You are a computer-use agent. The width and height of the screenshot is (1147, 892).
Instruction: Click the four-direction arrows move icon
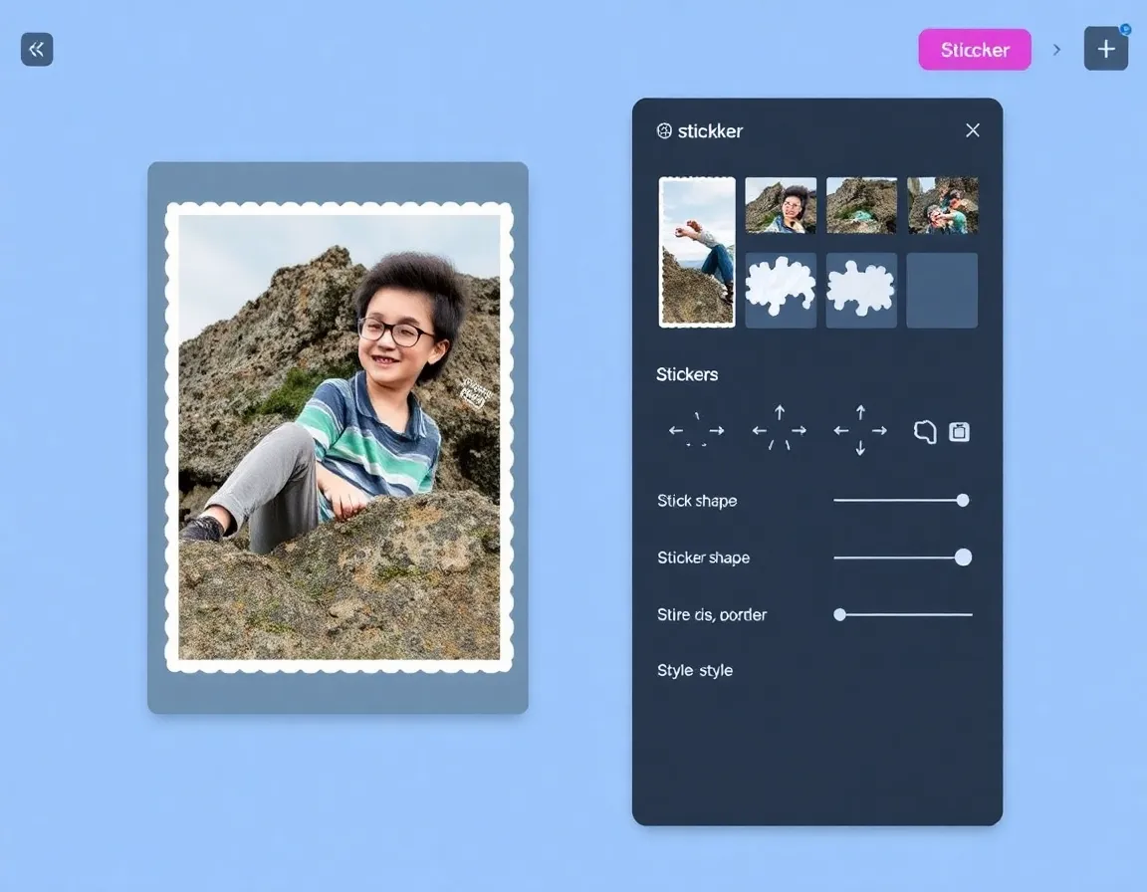pos(860,430)
